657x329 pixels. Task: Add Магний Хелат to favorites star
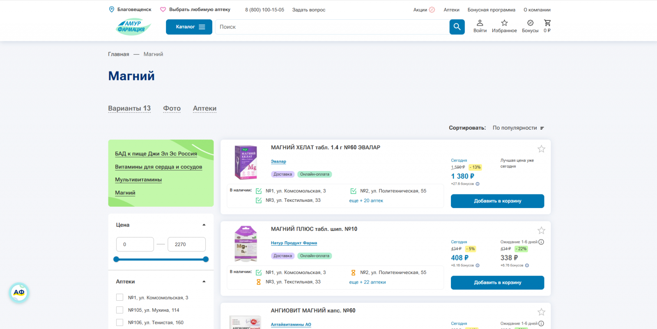click(x=542, y=149)
